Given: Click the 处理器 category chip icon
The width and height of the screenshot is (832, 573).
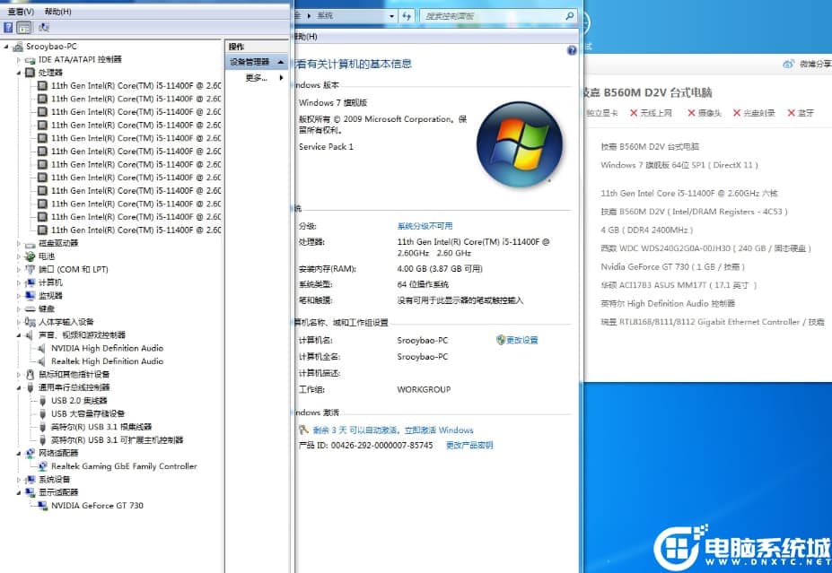Looking at the screenshot, I should tap(31, 73).
